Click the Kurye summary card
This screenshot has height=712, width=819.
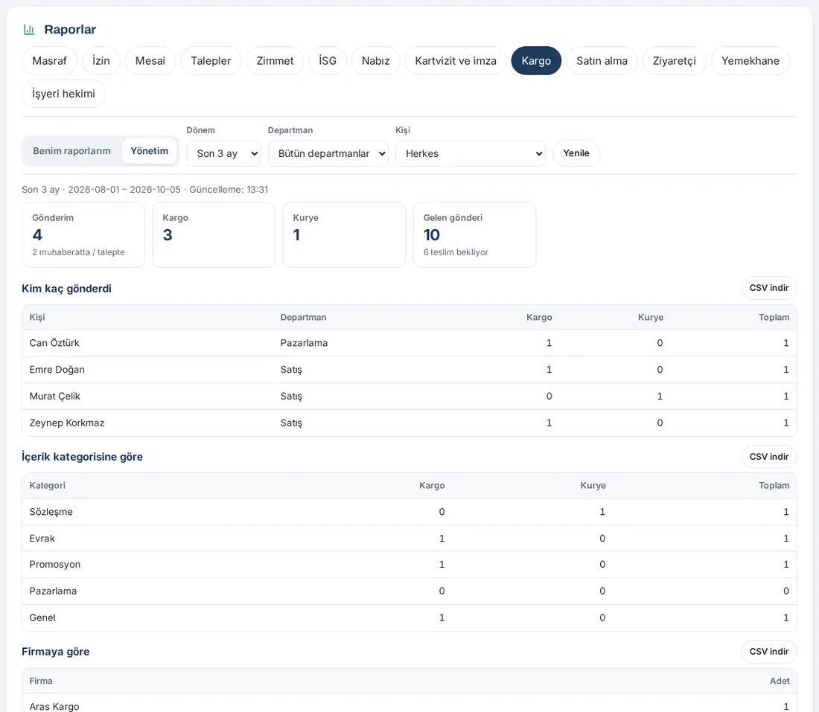[344, 235]
